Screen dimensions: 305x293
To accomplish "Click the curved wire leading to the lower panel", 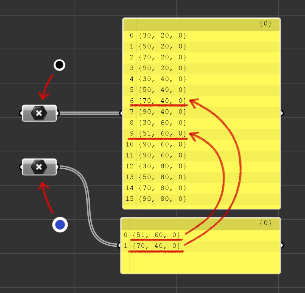I will [x=90, y=213].
